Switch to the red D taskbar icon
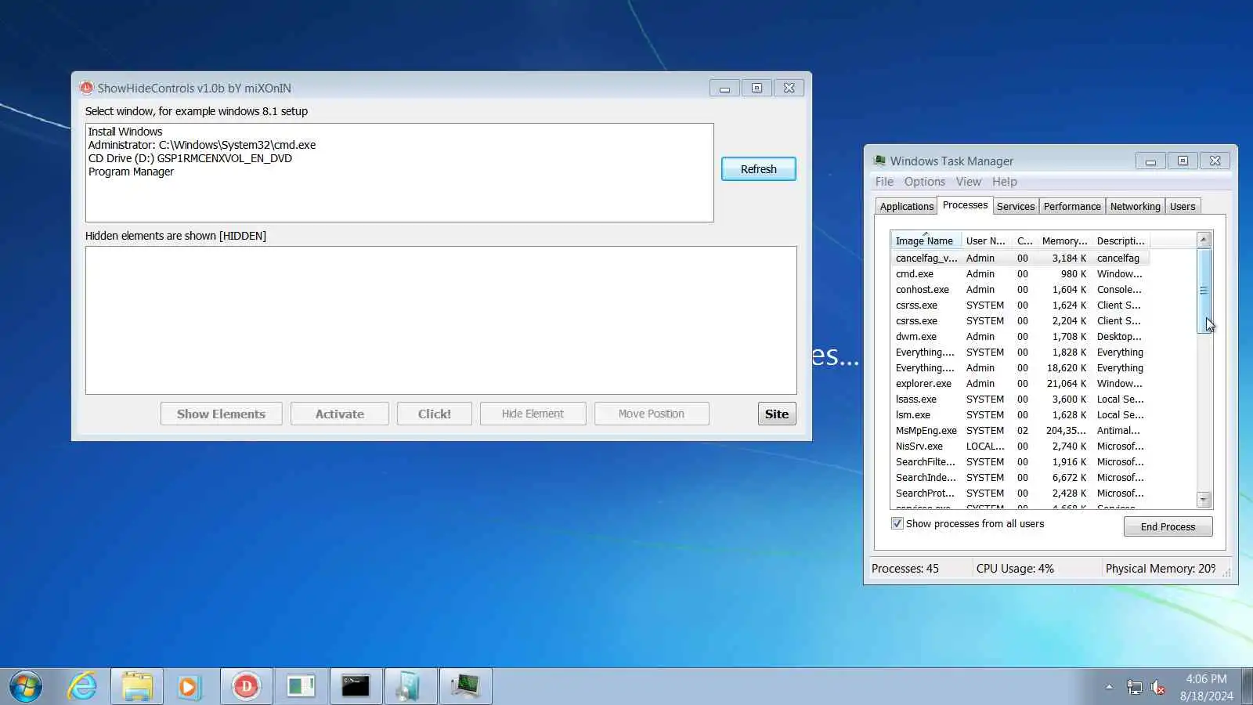 coord(246,687)
